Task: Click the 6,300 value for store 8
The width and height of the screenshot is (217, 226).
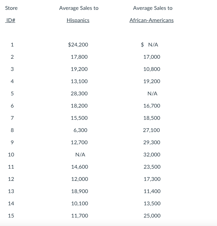Action: pyautogui.click(x=80, y=130)
